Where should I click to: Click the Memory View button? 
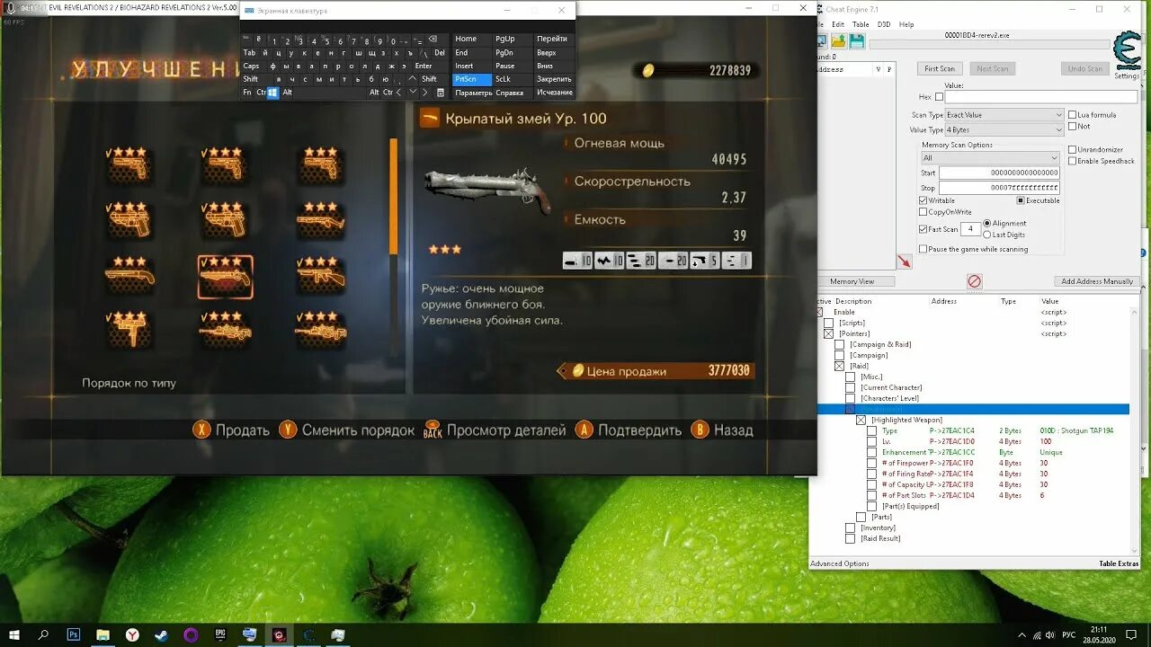click(852, 281)
